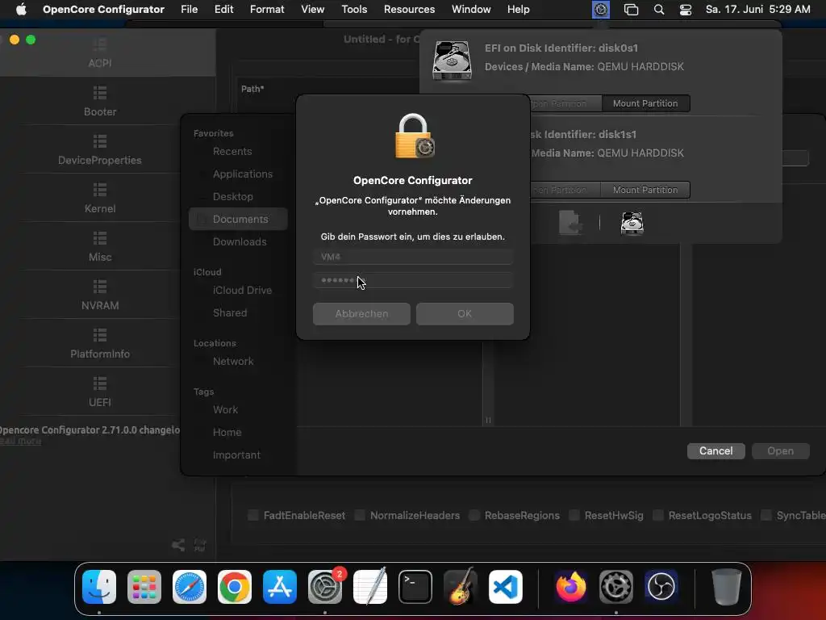Screen dimensions: 826x620
Task: Open OpenCore Configurator menu bar status icon
Action: pos(600,10)
